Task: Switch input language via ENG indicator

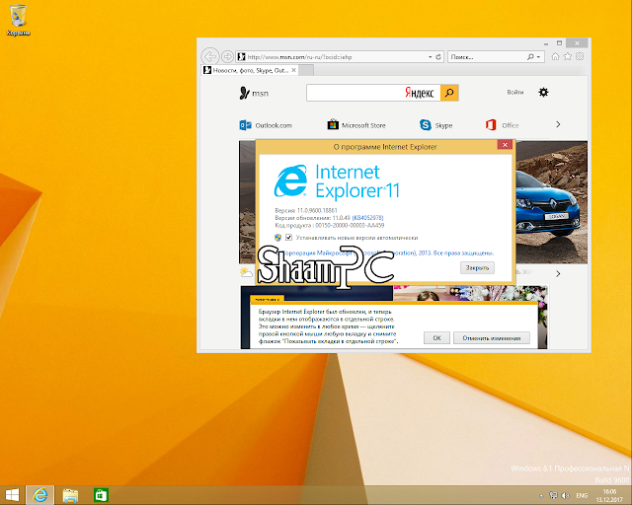Action: pyautogui.click(x=582, y=496)
